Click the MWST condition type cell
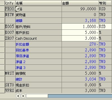112x100 pixels. tap(10, 73)
